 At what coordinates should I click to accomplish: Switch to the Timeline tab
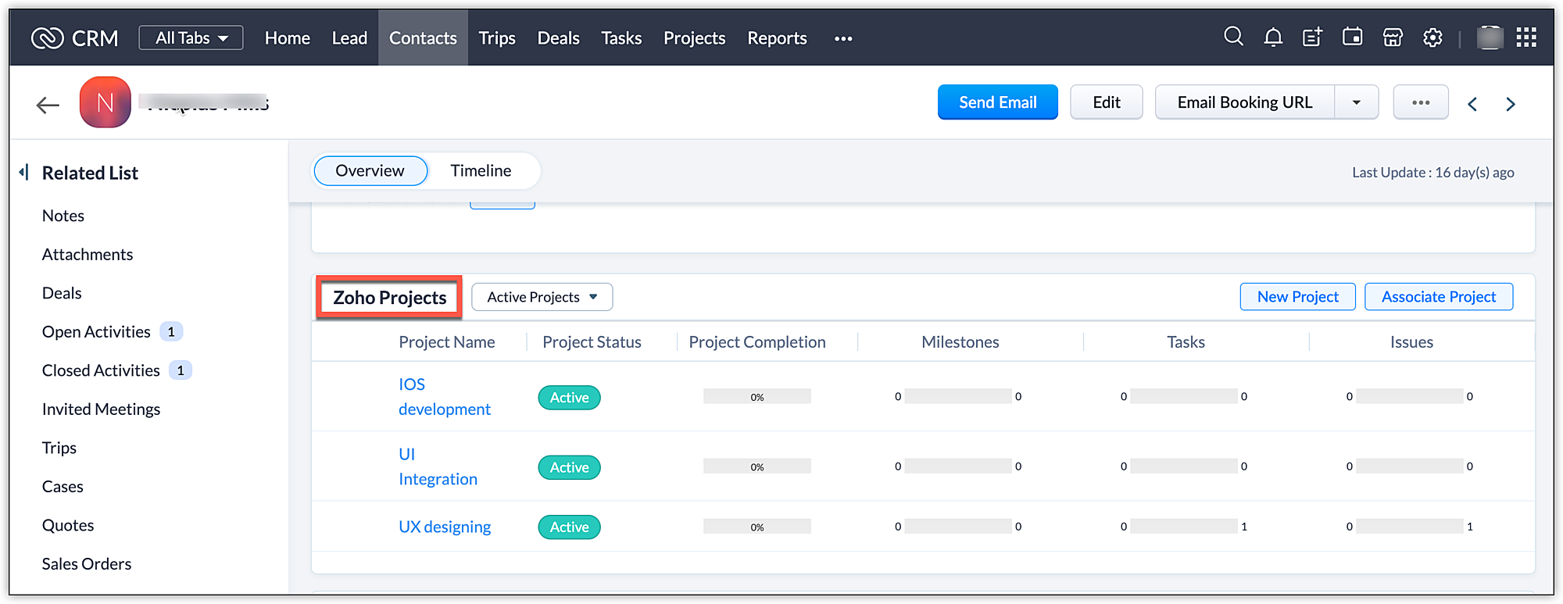click(481, 171)
